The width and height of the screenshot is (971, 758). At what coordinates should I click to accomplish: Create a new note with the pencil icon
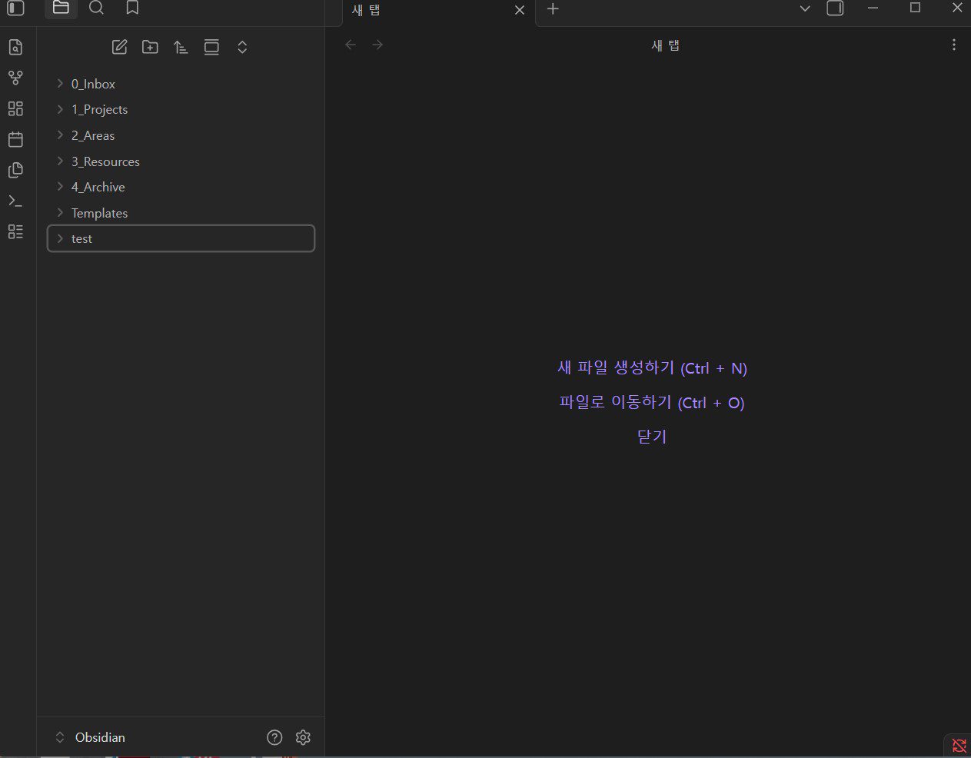119,47
